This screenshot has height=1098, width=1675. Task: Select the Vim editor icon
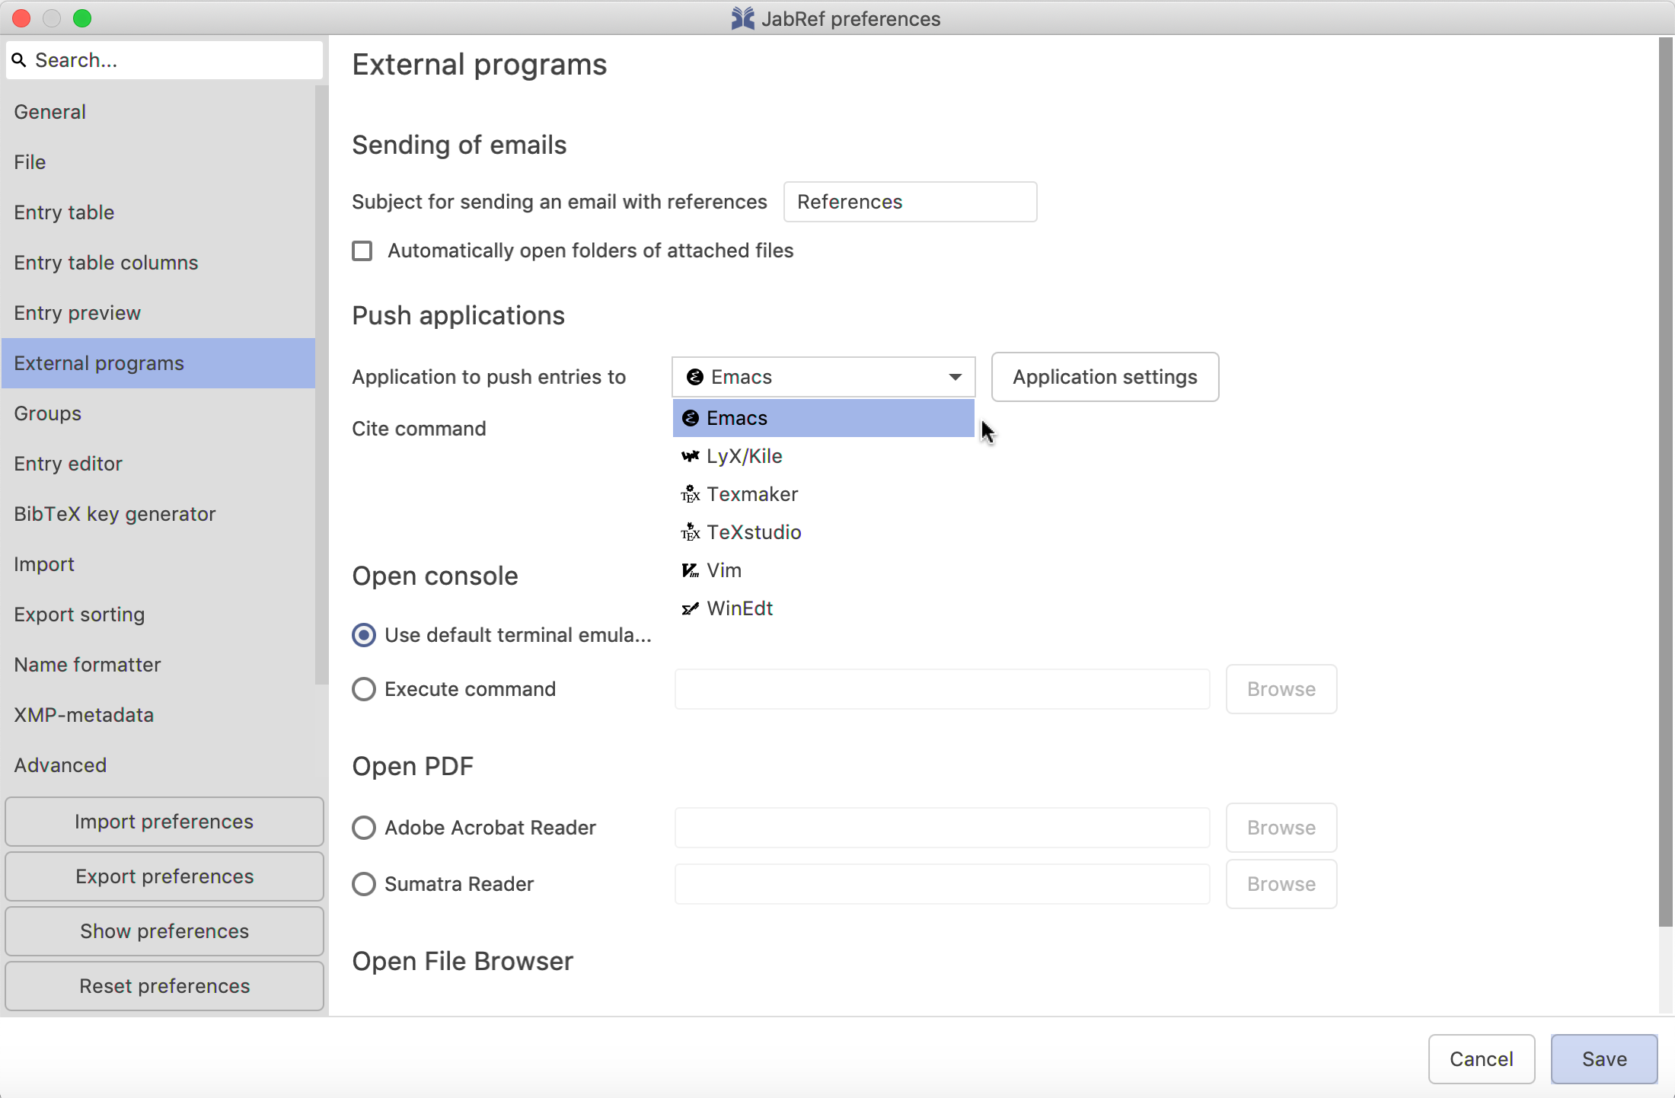[690, 570]
